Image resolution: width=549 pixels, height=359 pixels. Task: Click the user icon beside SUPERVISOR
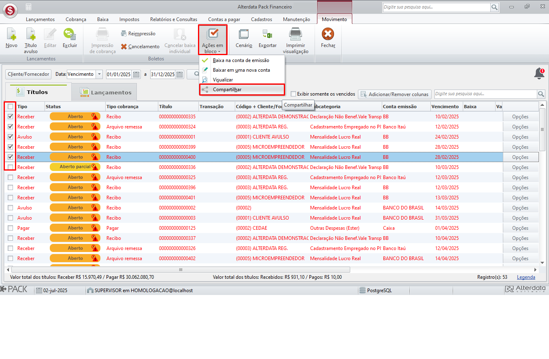[x=90, y=290]
